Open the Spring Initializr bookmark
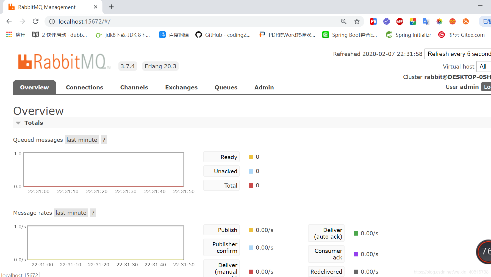491x277 pixels. pyautogui.click(x=409, y=35)
